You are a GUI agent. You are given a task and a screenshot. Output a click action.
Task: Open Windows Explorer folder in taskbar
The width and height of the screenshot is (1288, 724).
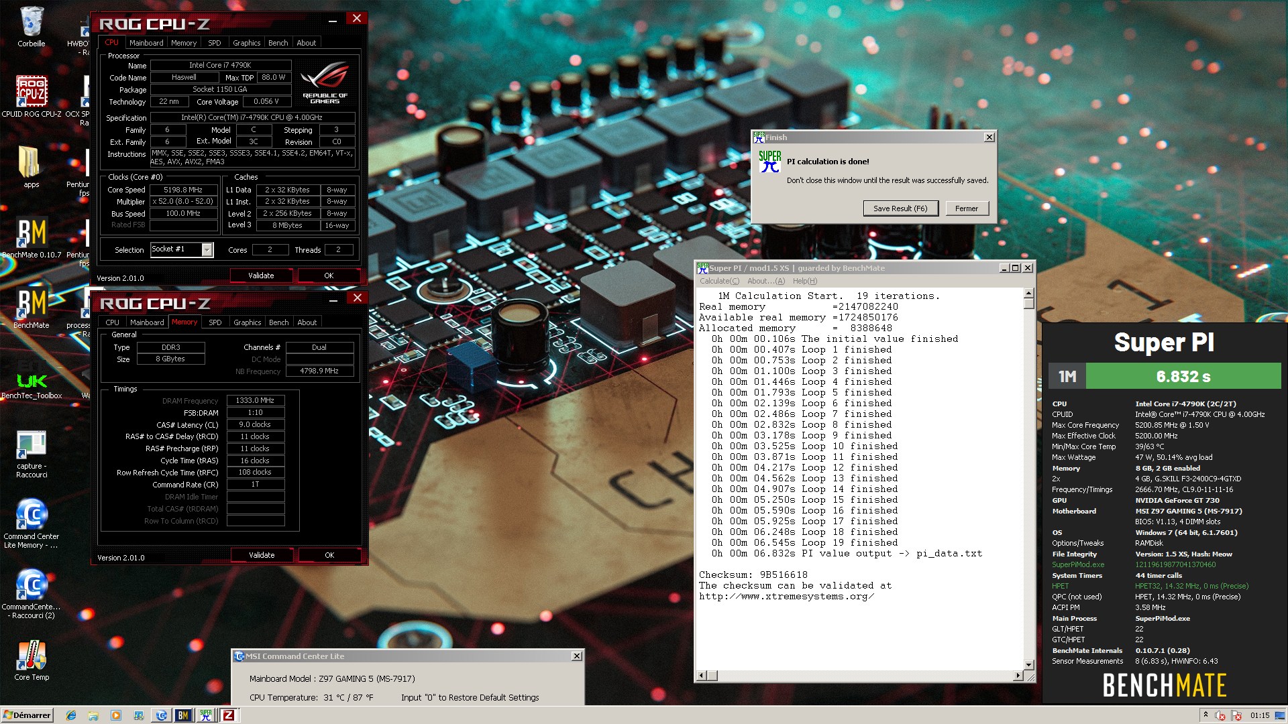pyautogui.click(x=93, y=715)
